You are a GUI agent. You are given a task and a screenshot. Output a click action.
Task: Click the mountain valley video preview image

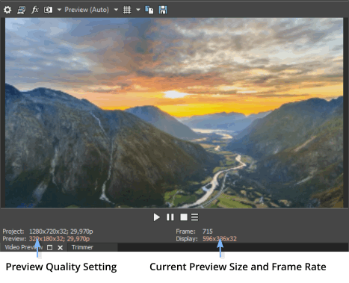tap(174, 113)
